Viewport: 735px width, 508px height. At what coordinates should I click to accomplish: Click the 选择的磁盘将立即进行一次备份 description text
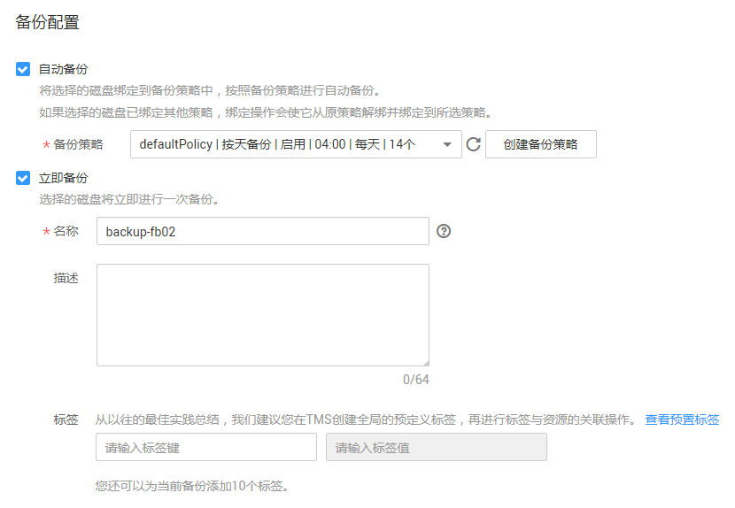[129, 199]
